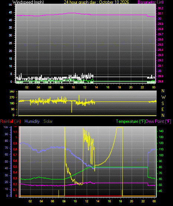Viewport: 173px width, 206px height.
Task: Select blue 80 on the humidity axis
Action: pos(6,141)
